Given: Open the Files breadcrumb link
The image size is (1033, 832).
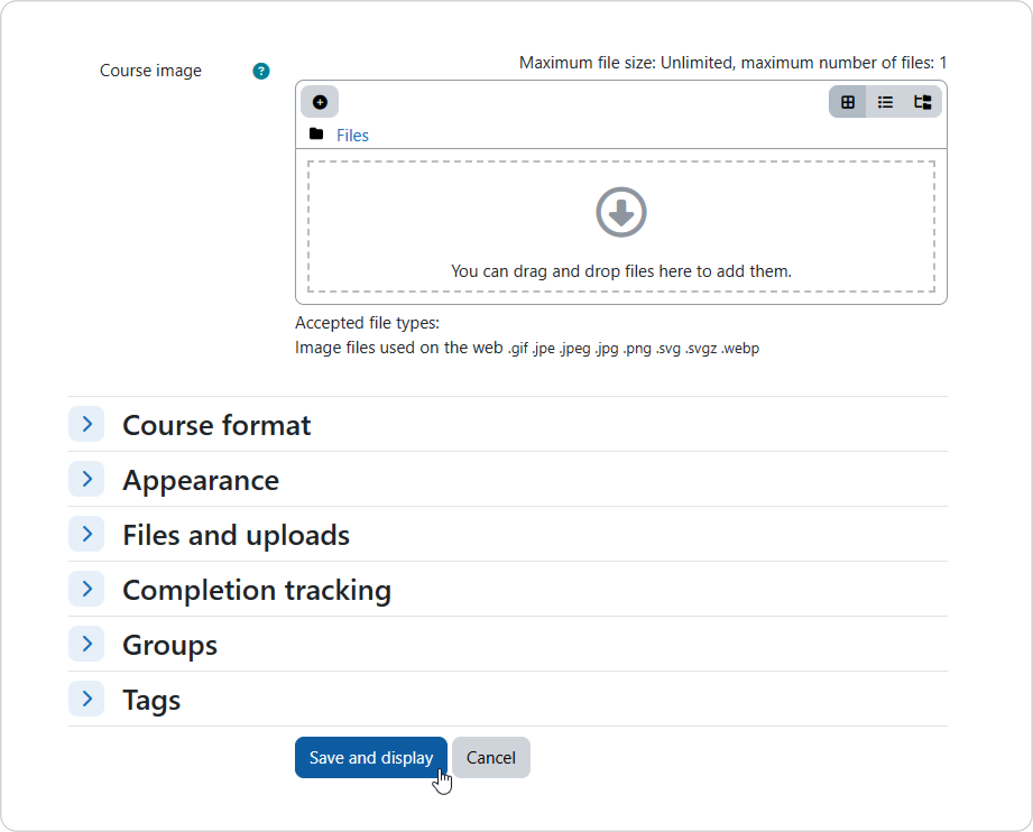Looking at the screenshot, I should [352, 136].
